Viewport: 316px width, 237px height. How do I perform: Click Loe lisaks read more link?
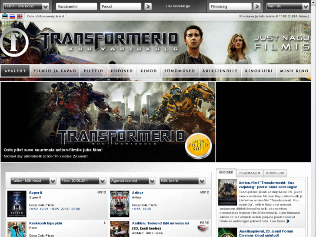[x=277, y=221]
